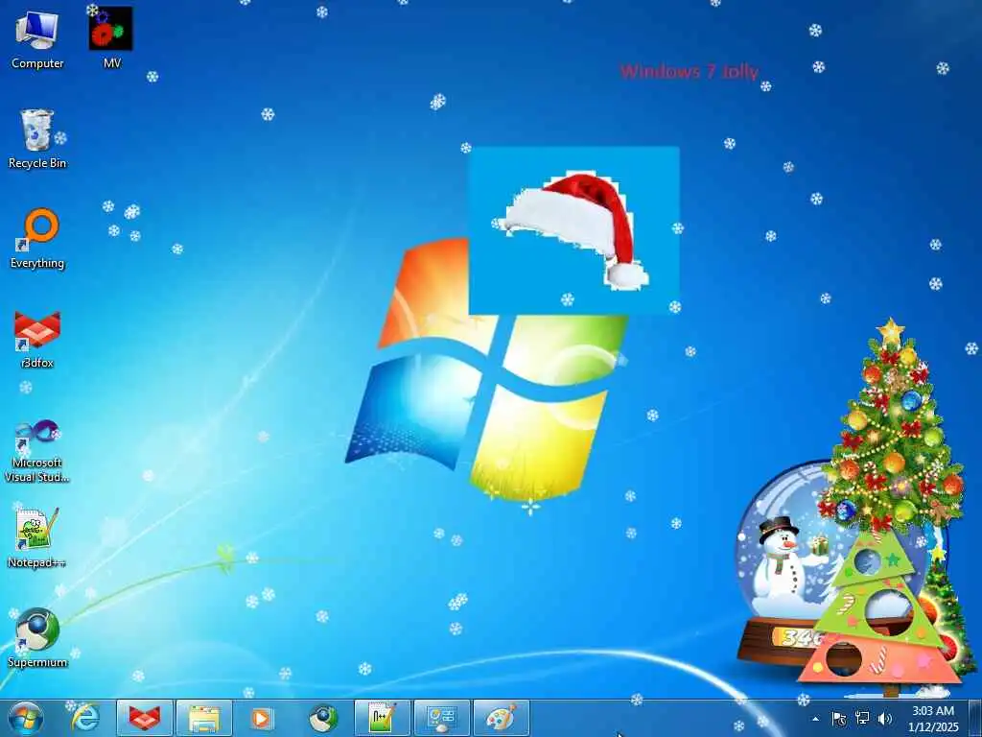This screenshot has height=737, width=982.
Task: Open the Action Center flag icon
Action: coord(838,719)
